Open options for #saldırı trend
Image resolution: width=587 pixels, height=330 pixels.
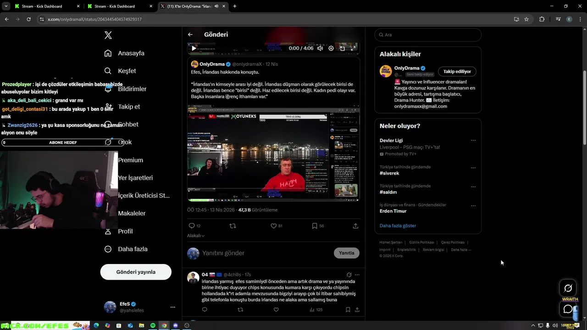(x=473, y=187)
